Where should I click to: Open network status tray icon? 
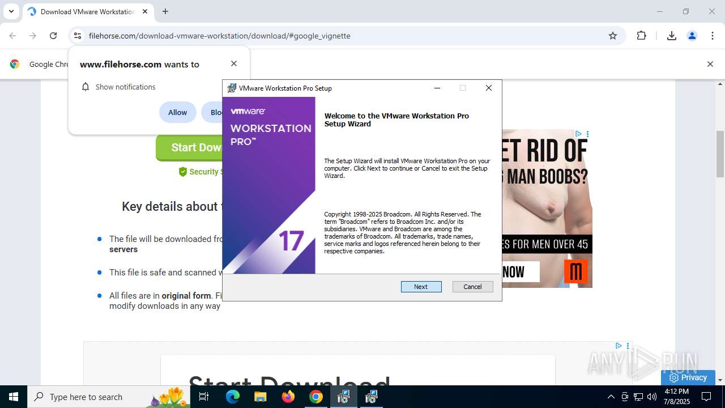(x=638, y=397)
